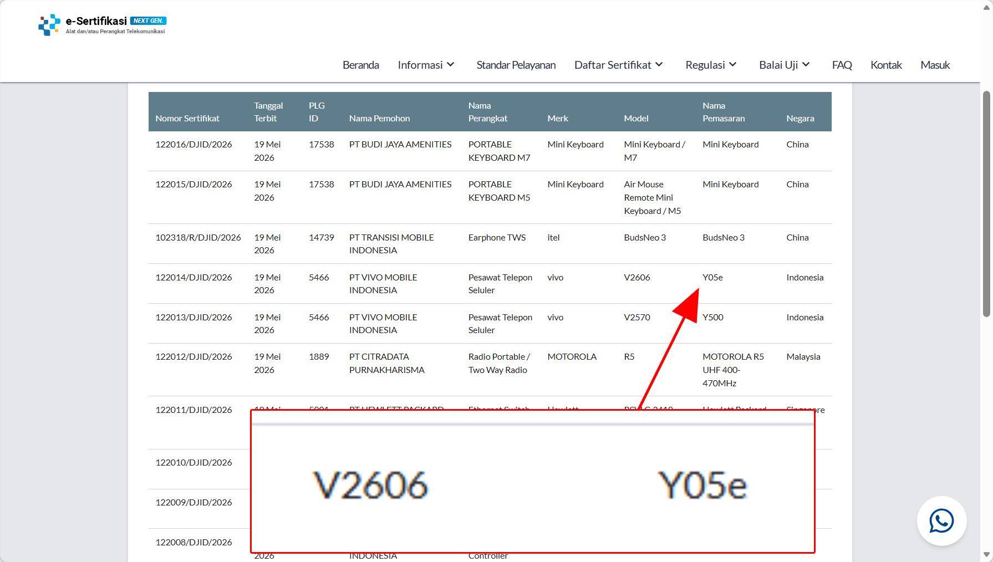Click the page vertical scrollbar thumb

click(986, 204)
